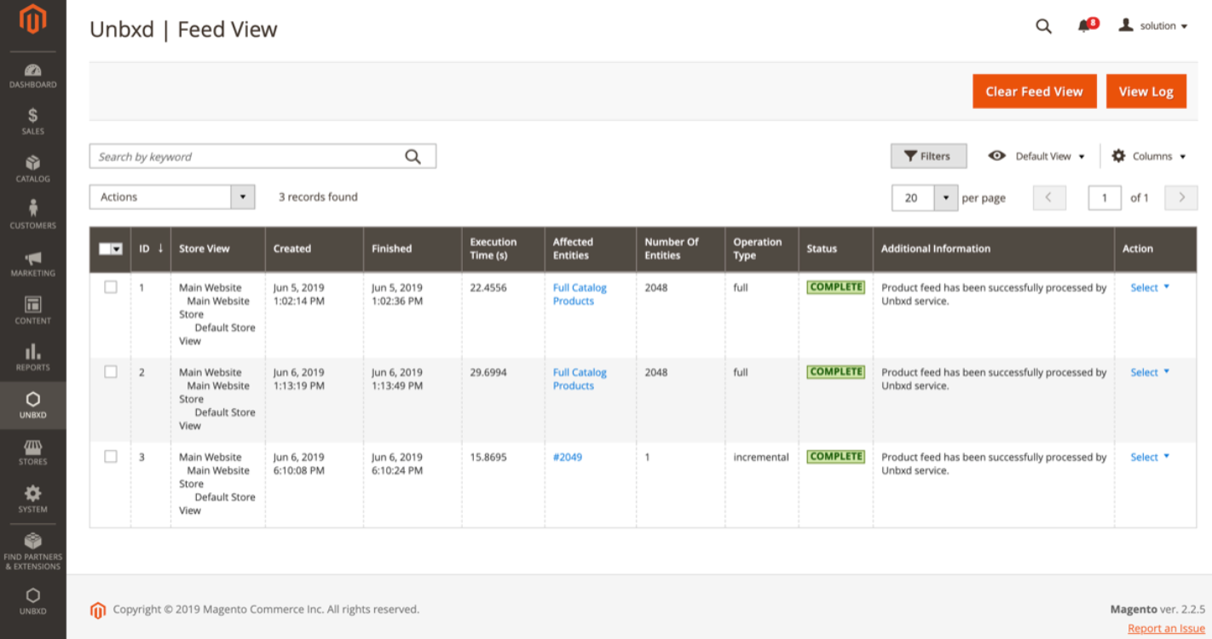
Task: Go to the next page arrow
Action: tap(1181, 198)
